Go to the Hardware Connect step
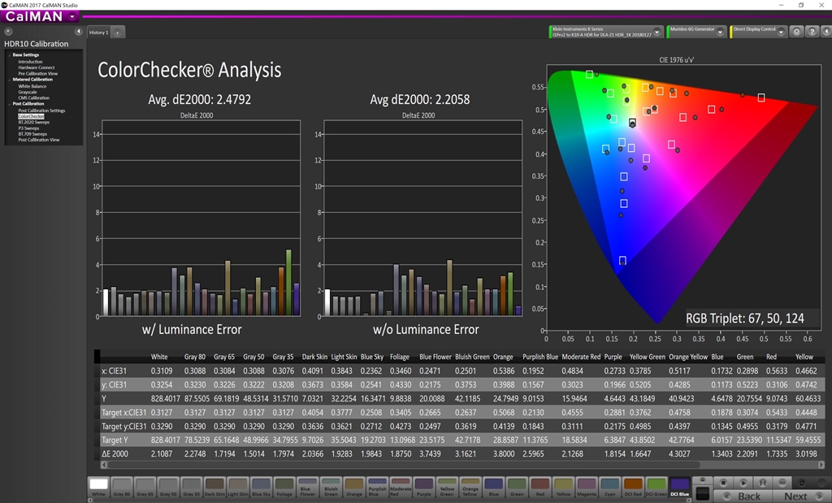Viewport: 832px width, 503px height. pyautogui.click(x=36, y=67)
